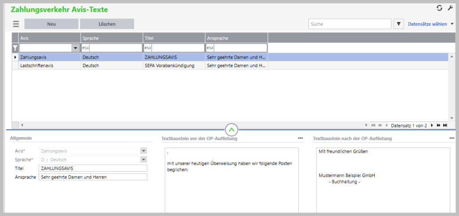The height and width of the screenshot is (216, 459).
Task: Click the Titel column header
Action: (174, 39)
